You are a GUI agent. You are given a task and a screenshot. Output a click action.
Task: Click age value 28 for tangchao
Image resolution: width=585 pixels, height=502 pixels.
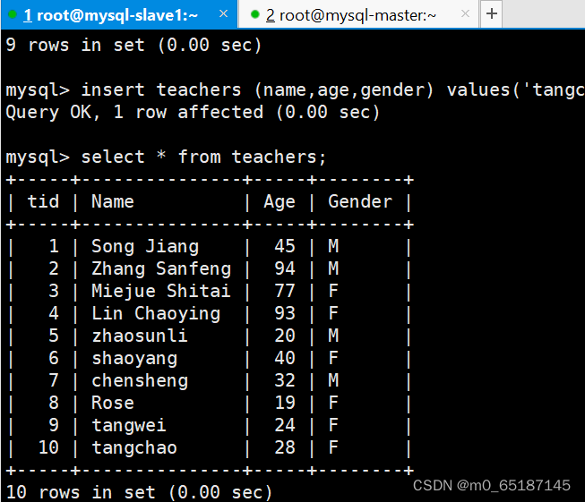click(285, 447)
